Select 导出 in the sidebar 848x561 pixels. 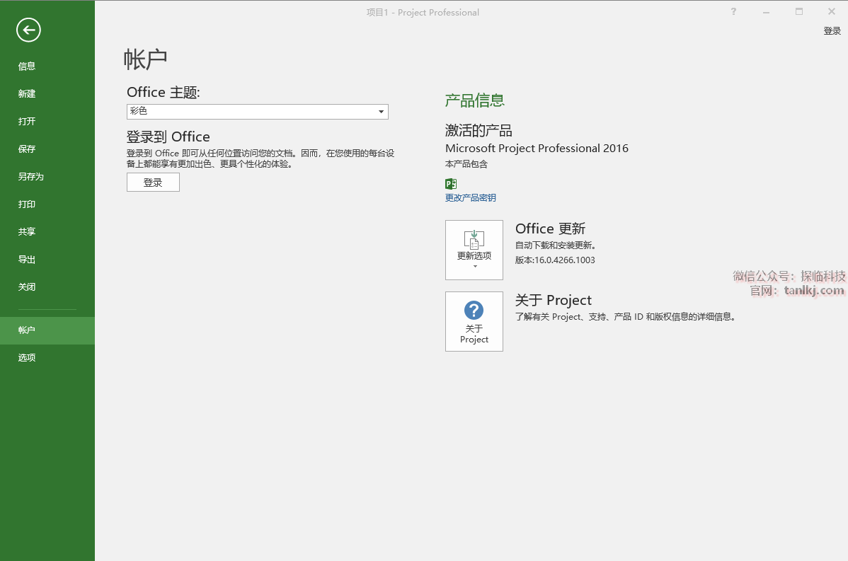pyautogui.click(x=27, y=260)
